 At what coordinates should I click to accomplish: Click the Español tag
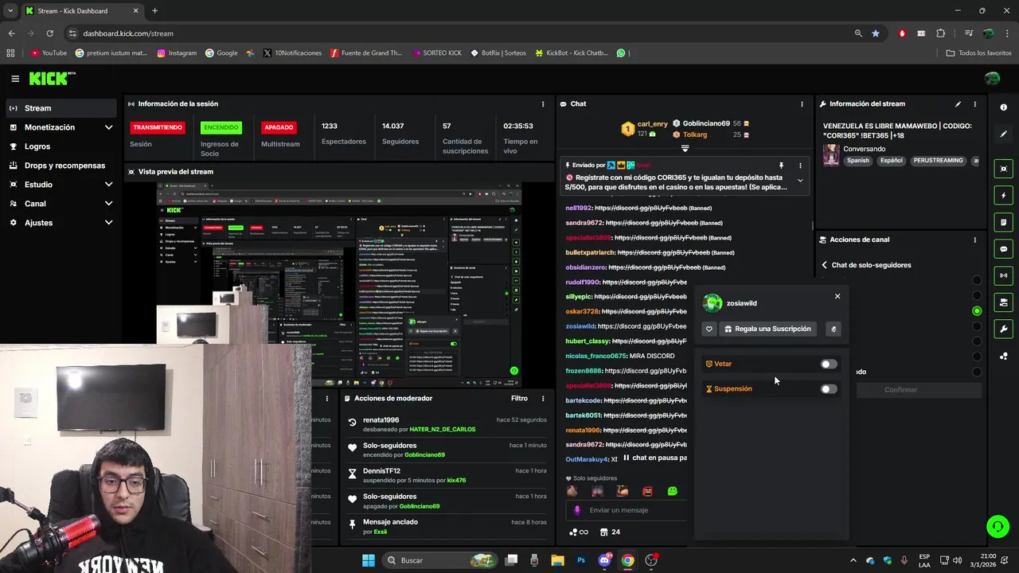pos(892,161)
